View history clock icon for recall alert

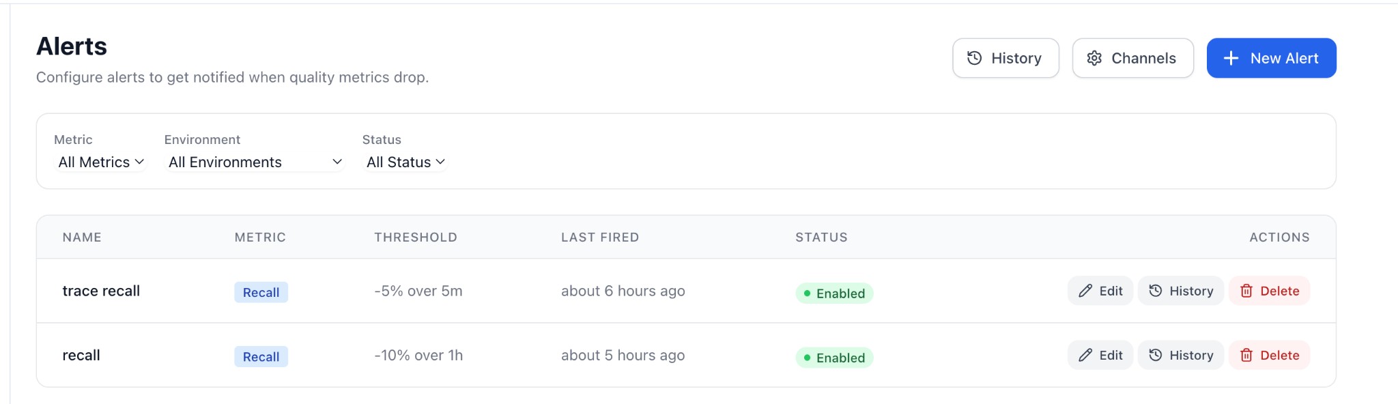[1155, 355]
